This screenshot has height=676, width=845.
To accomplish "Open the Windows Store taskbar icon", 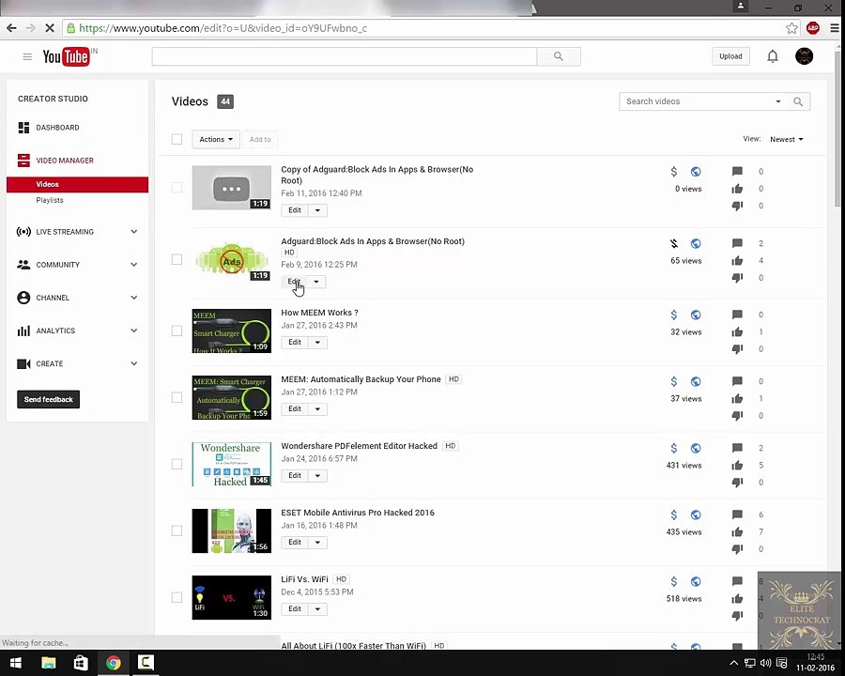I will [81, 663].
